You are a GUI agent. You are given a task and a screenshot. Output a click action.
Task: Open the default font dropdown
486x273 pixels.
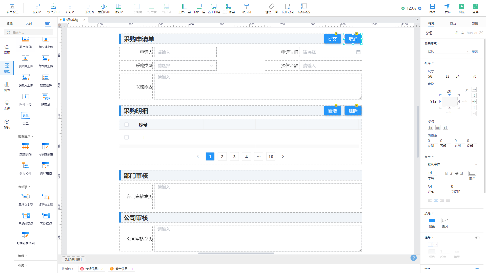[452, 164]
